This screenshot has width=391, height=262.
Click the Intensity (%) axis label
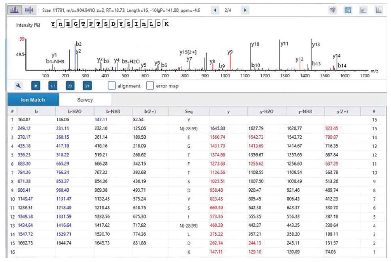click(28, 25)
